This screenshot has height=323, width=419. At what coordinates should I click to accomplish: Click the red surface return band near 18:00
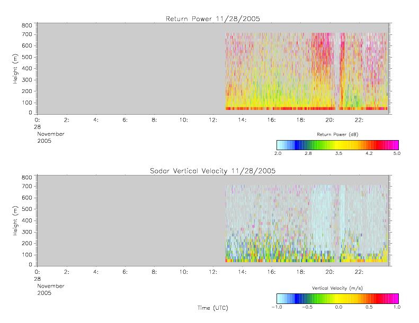301,108
